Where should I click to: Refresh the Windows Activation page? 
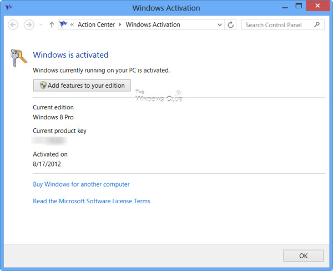click(x=231, y=25)
